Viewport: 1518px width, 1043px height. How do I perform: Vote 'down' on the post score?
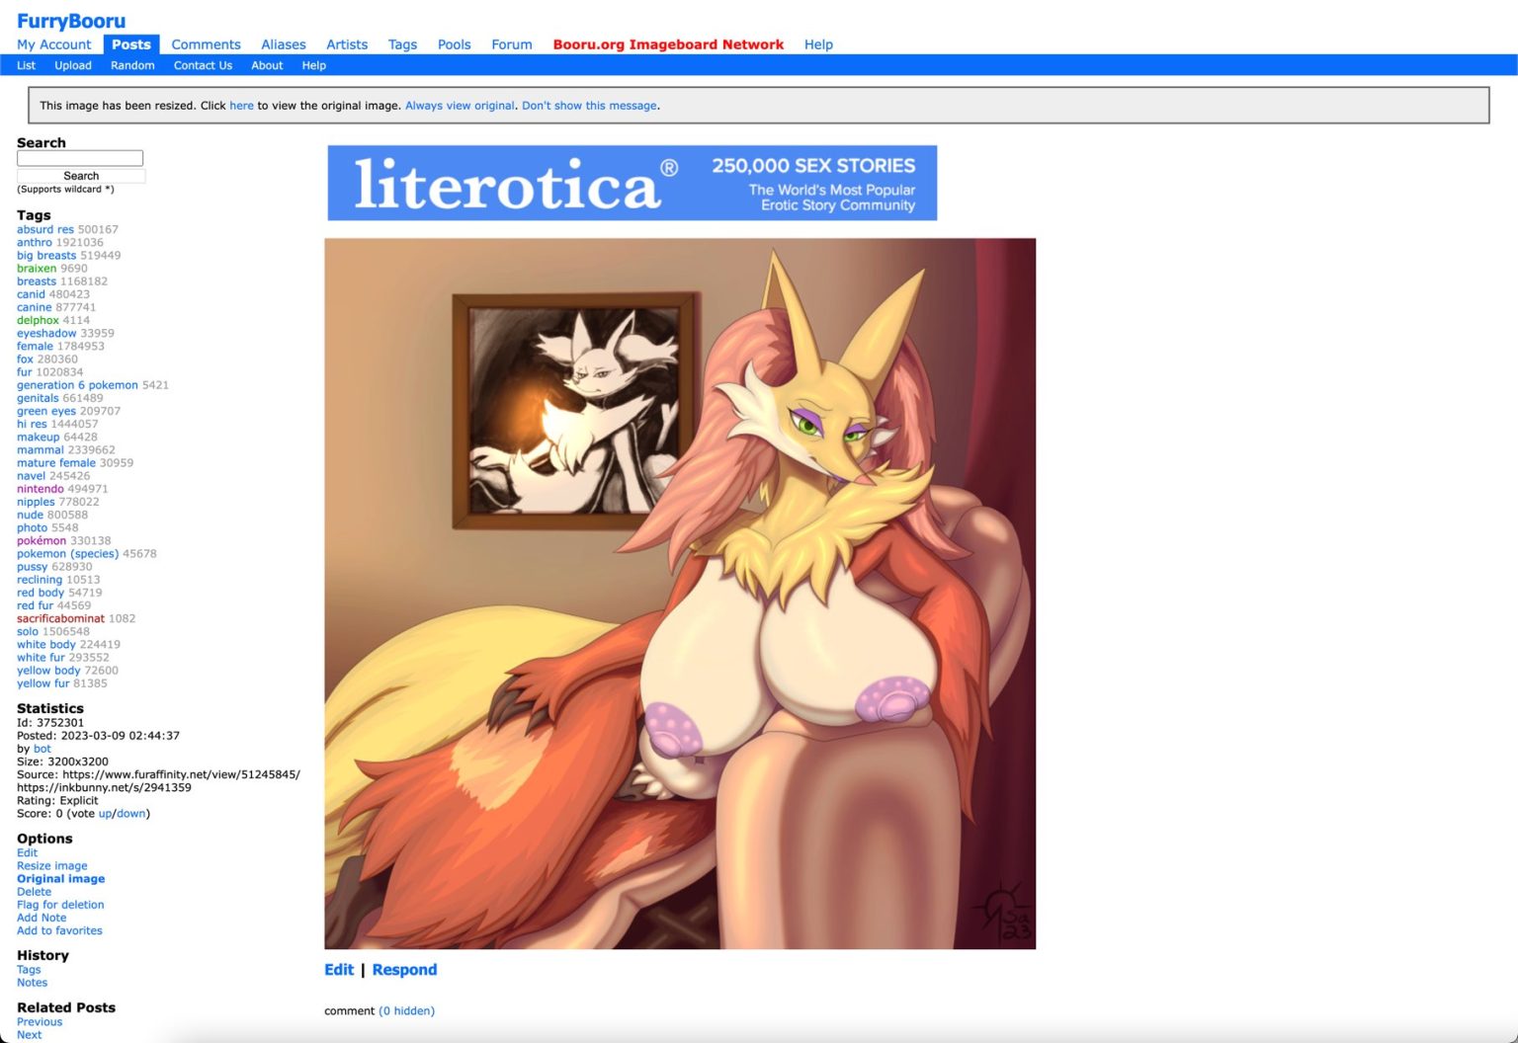tap(131, 814)
